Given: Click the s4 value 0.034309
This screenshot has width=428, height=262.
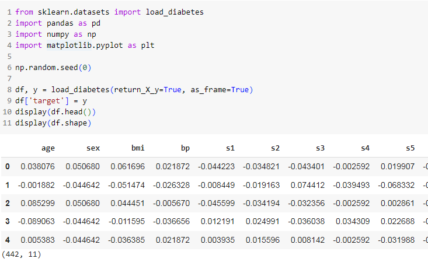Looking at the screenshot, I should [x=354, y=222].
